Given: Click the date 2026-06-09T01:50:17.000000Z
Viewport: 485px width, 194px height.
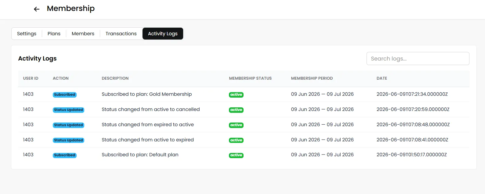Looking at the screenshot, I should (x=412, y=155).
